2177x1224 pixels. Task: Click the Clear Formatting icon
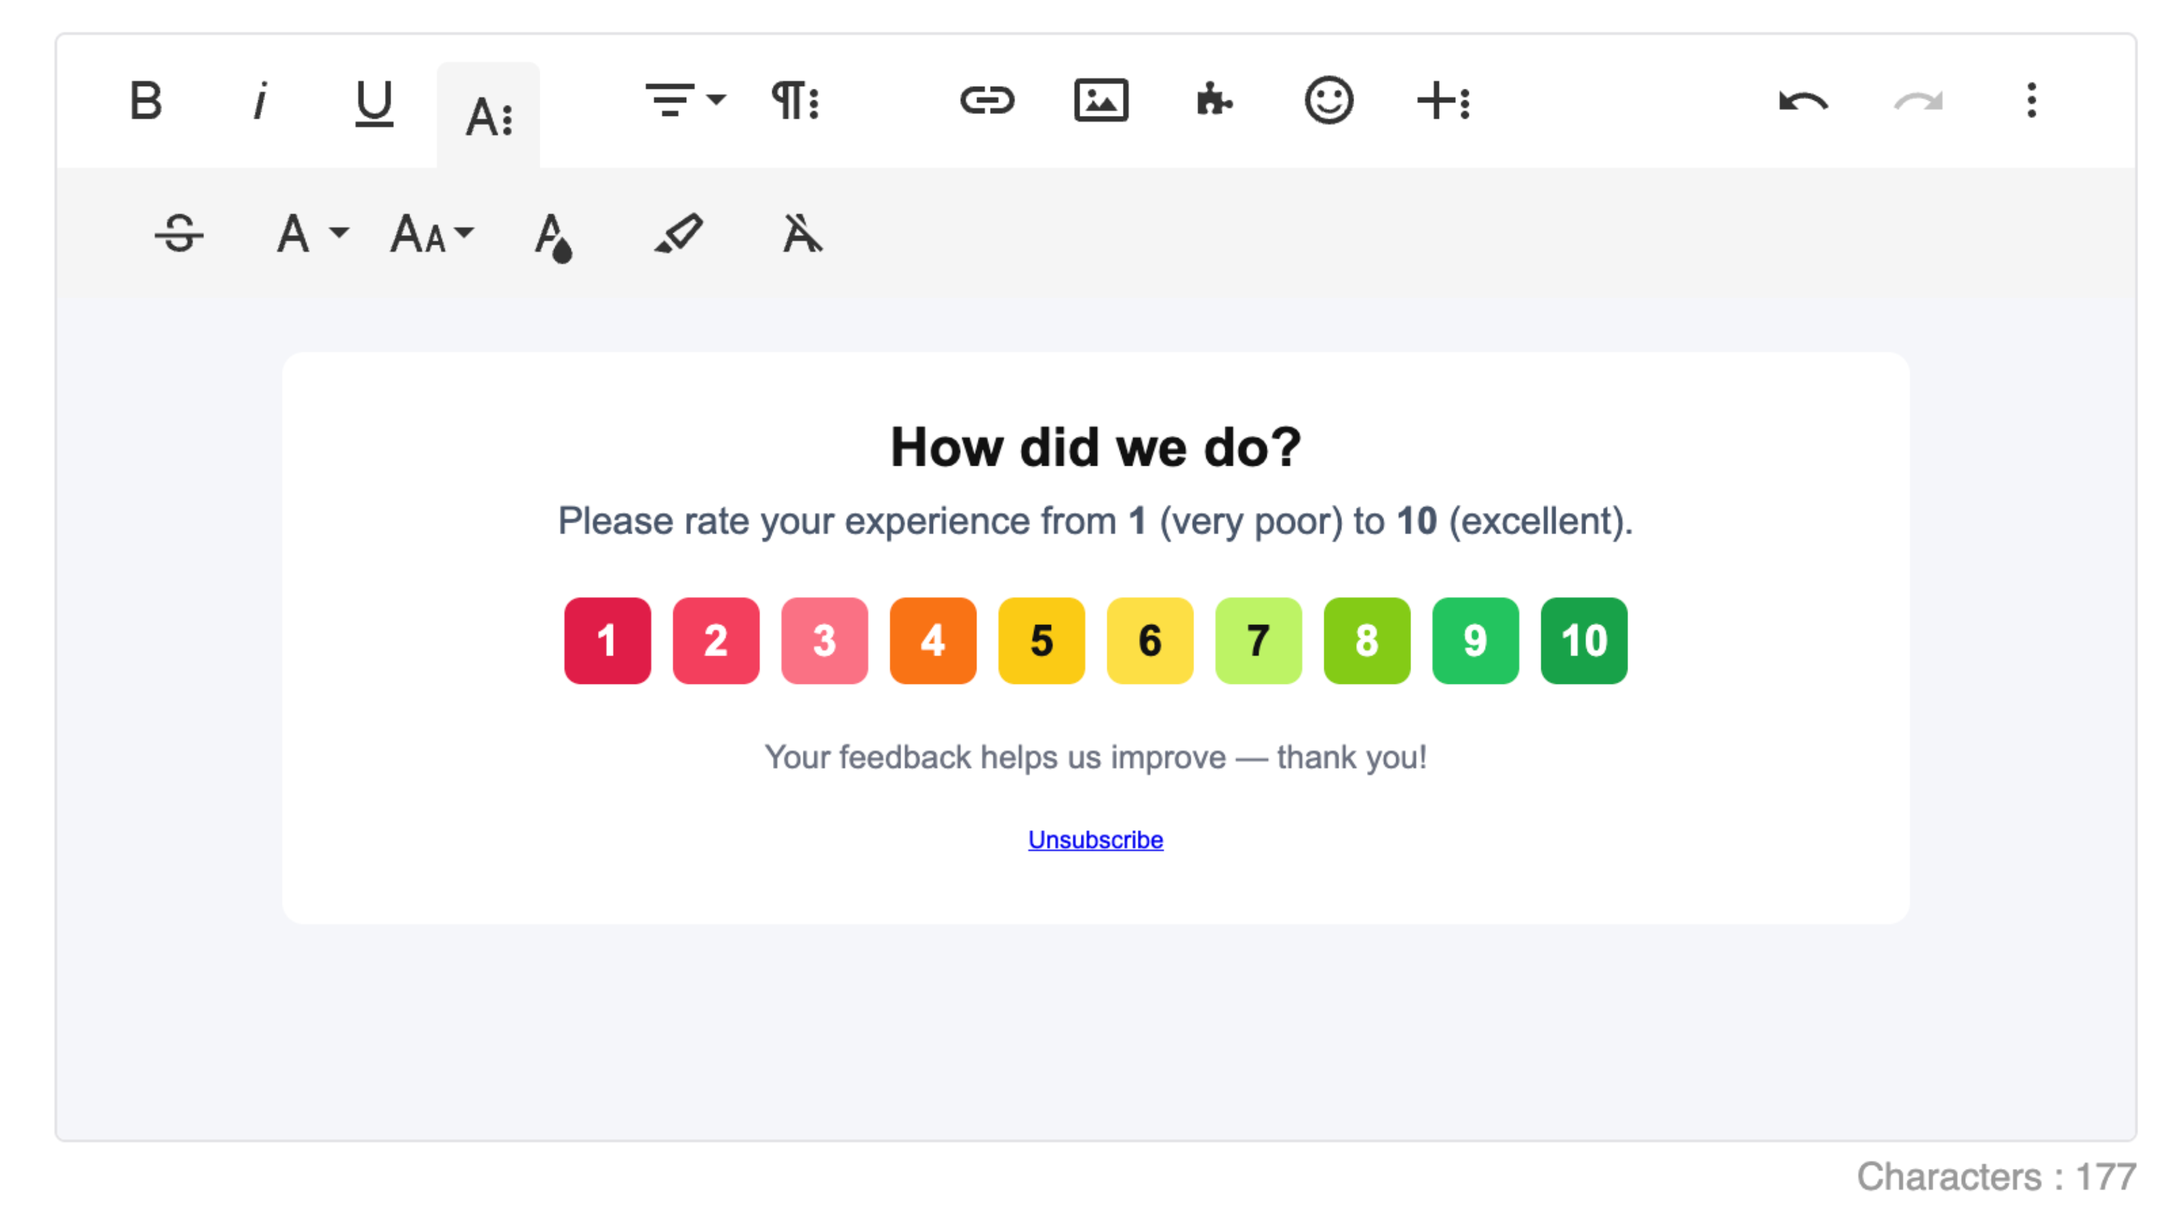point(802,233)
